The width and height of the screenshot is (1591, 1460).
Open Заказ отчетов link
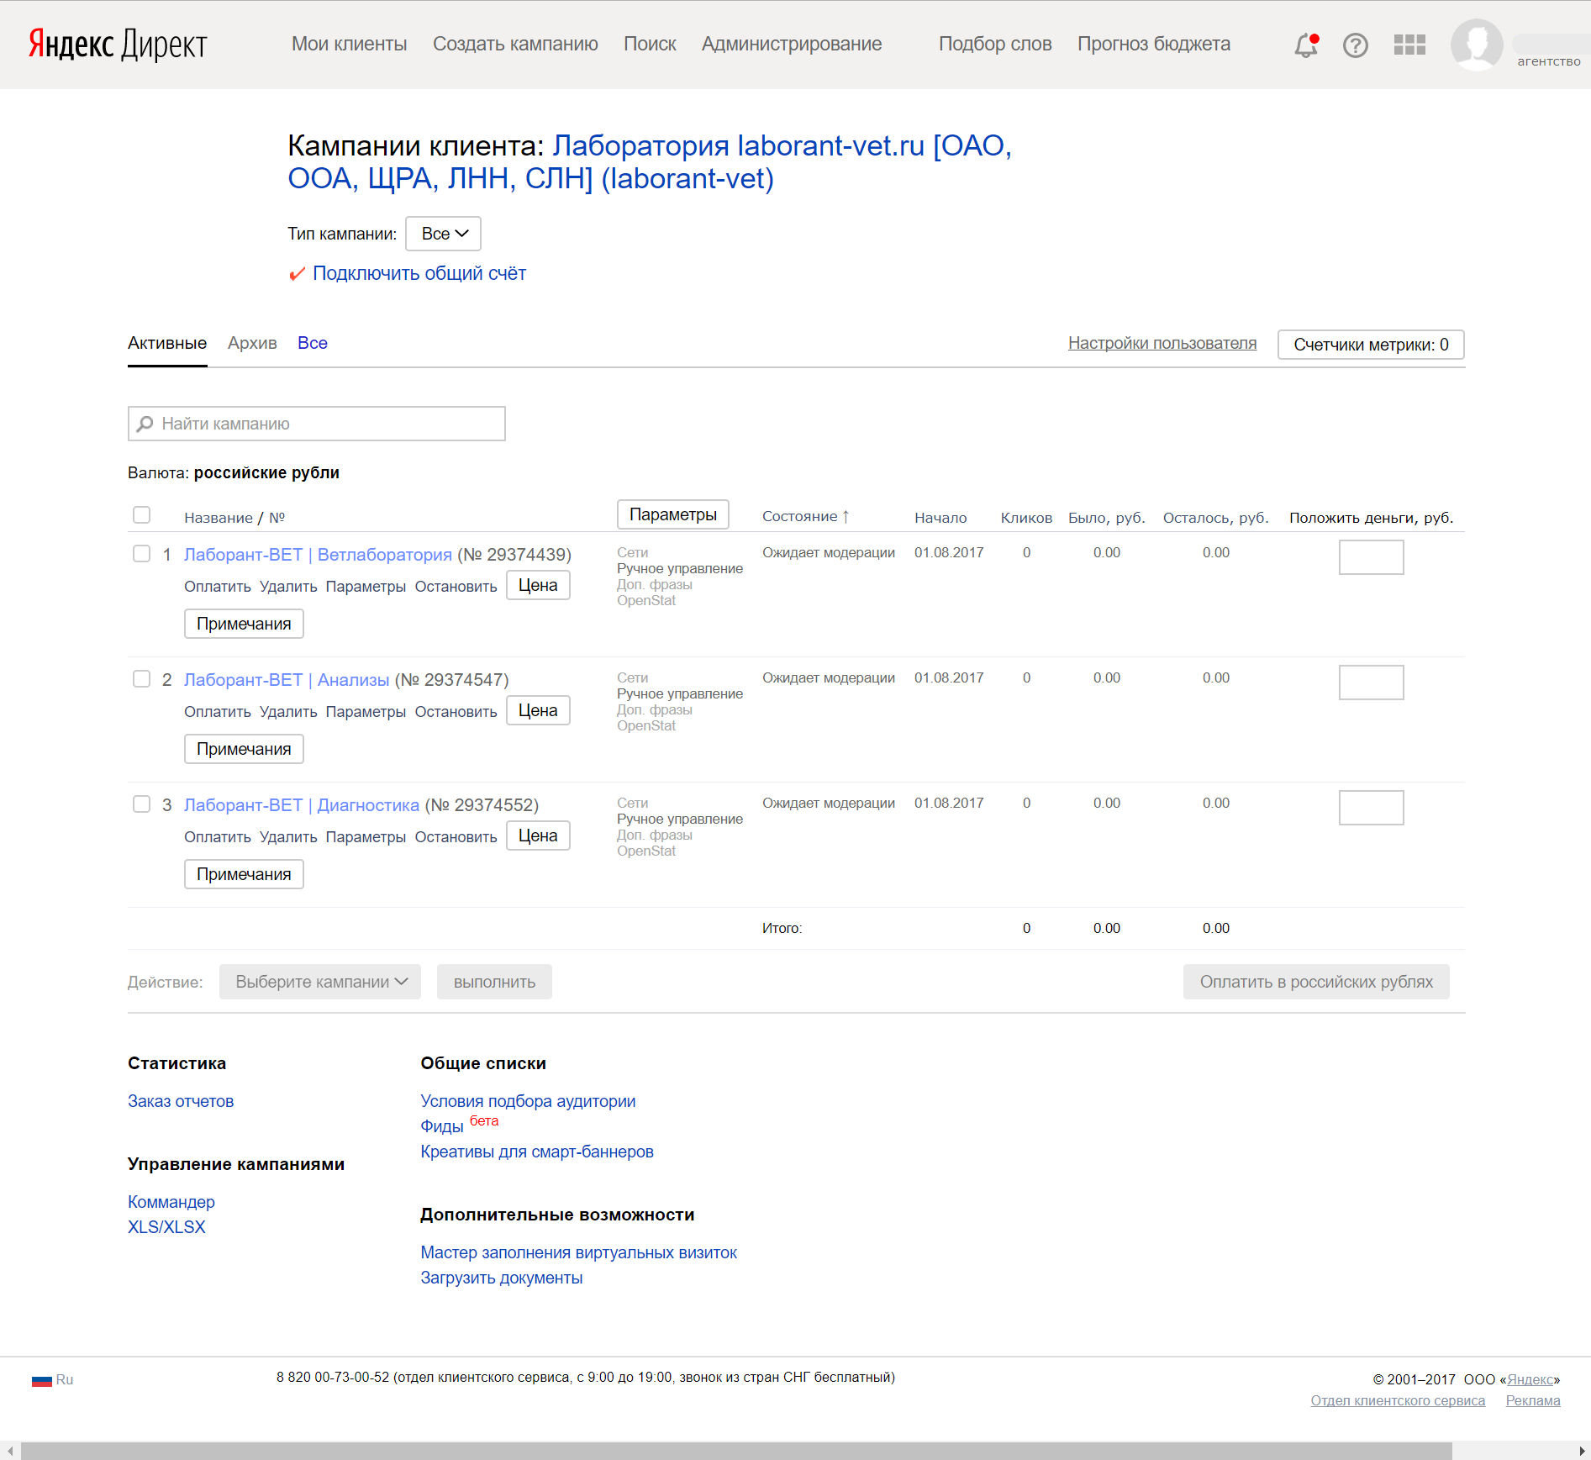[181, 1101]
